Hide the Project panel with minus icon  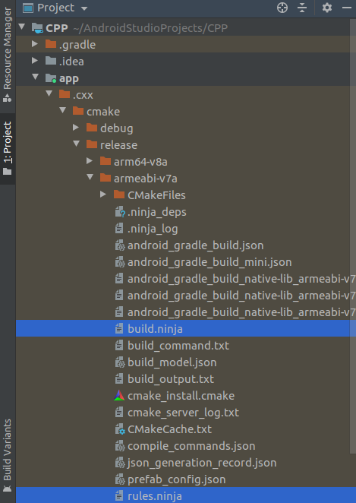347,8
